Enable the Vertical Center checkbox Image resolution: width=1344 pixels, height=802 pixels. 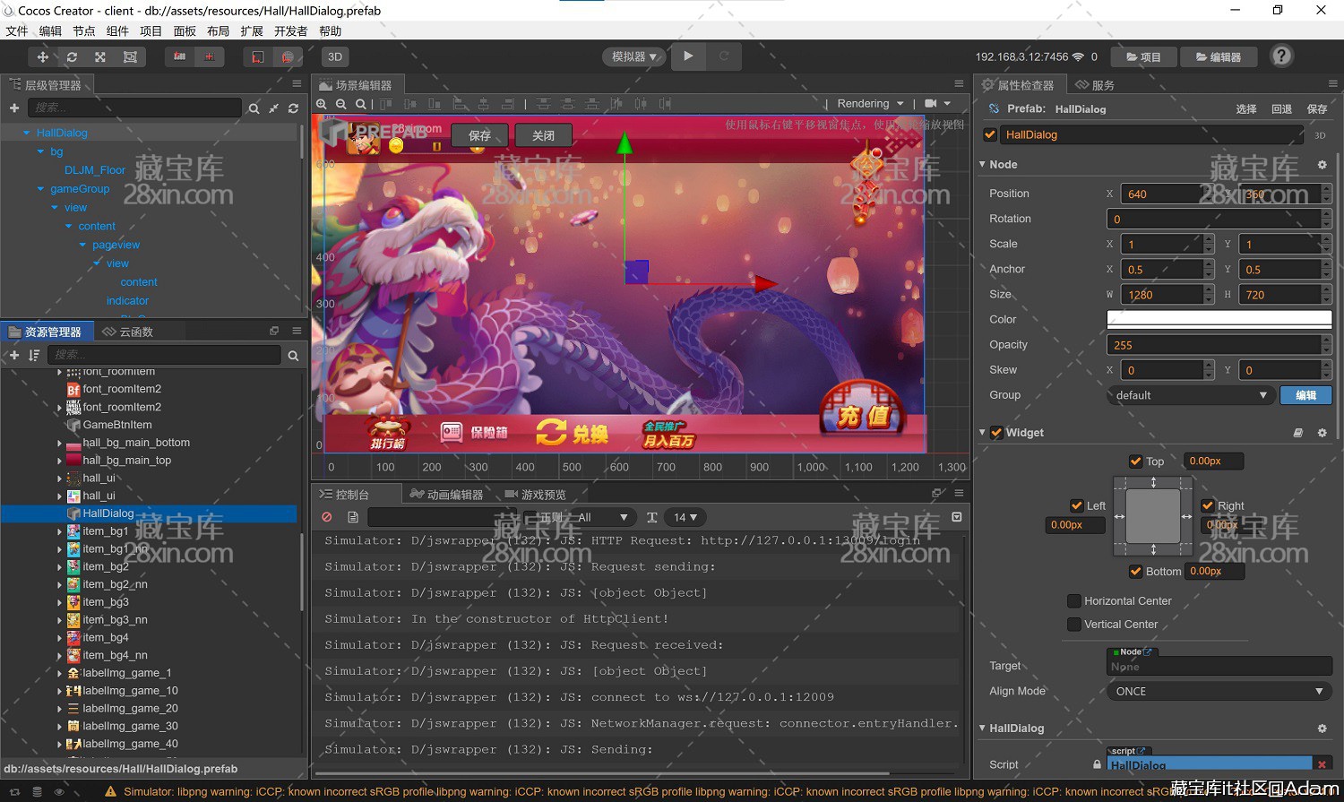[1073, 625]
